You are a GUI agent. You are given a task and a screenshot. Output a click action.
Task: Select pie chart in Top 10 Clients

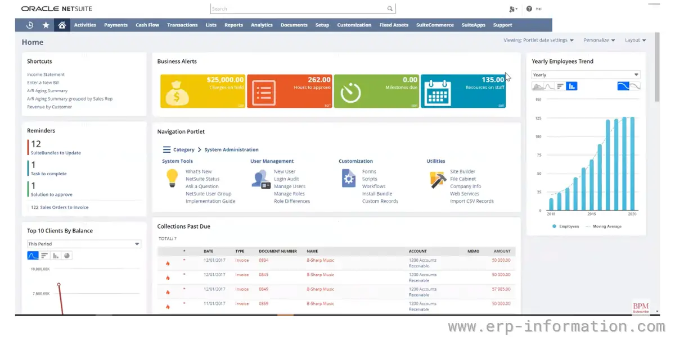67,256
